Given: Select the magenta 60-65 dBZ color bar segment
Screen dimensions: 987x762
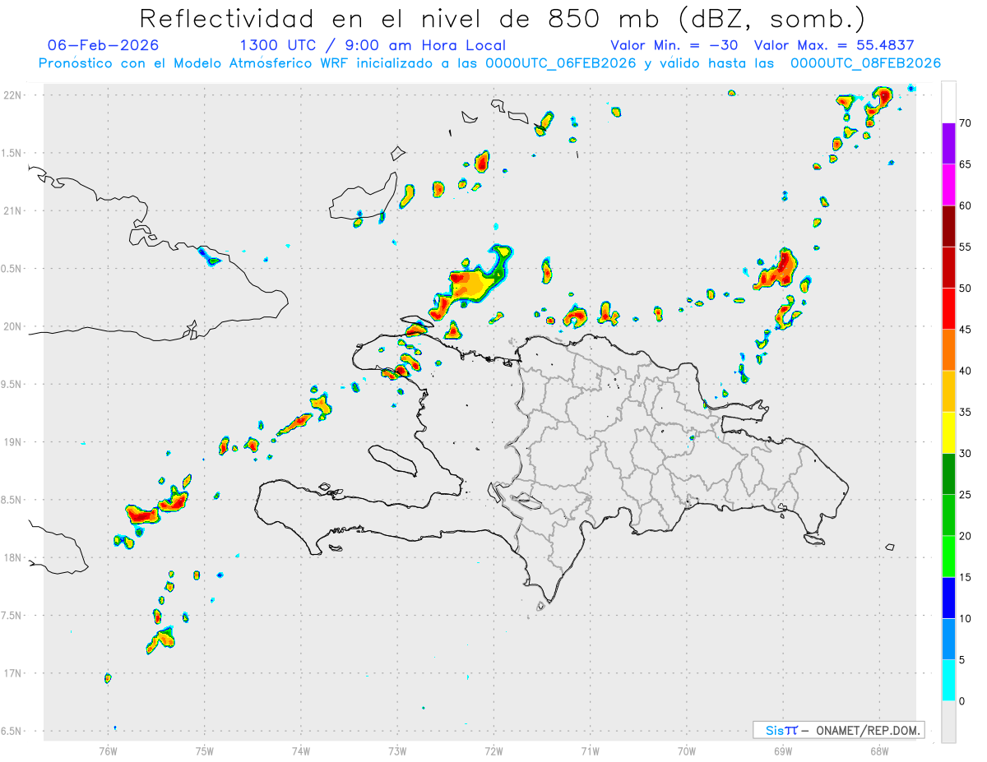Looking at the screenshot, I should coord(948,185).
